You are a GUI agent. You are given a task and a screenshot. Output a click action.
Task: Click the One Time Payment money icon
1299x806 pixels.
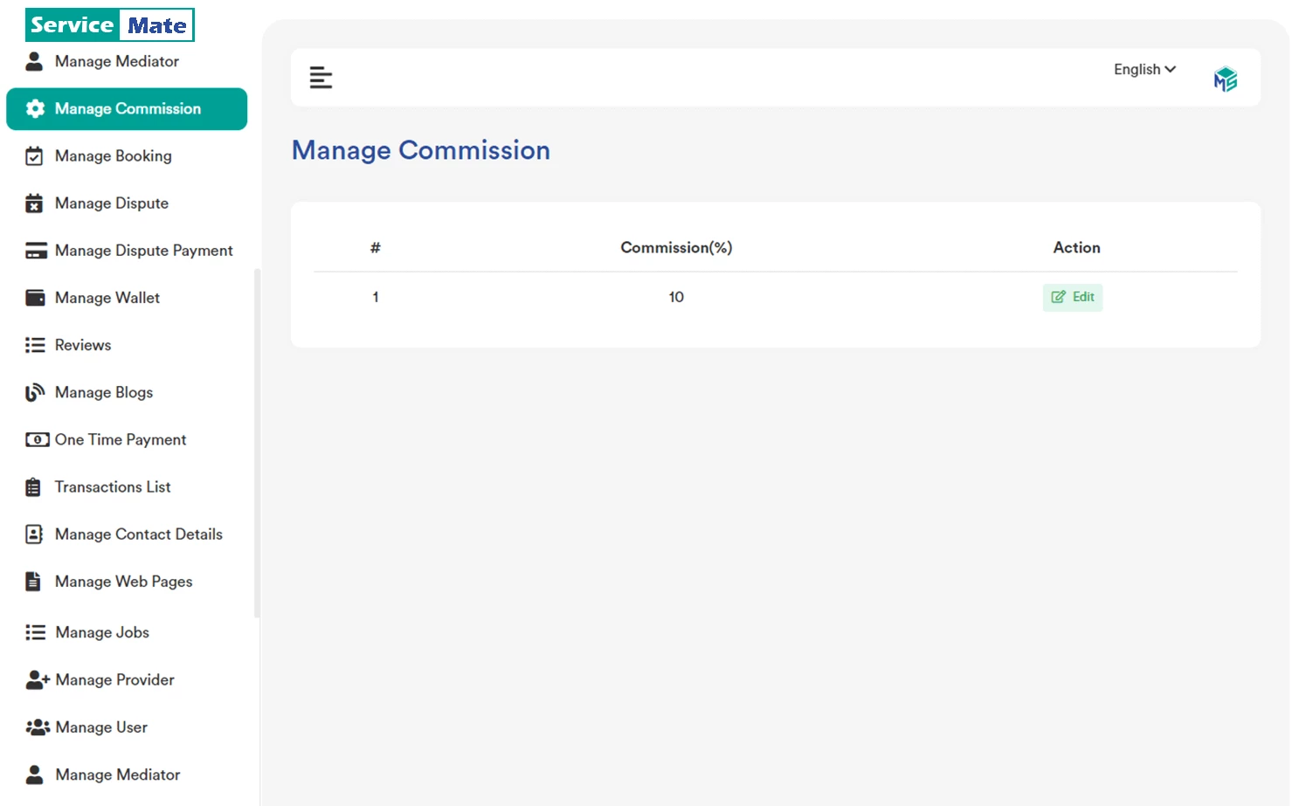[36, 439]
